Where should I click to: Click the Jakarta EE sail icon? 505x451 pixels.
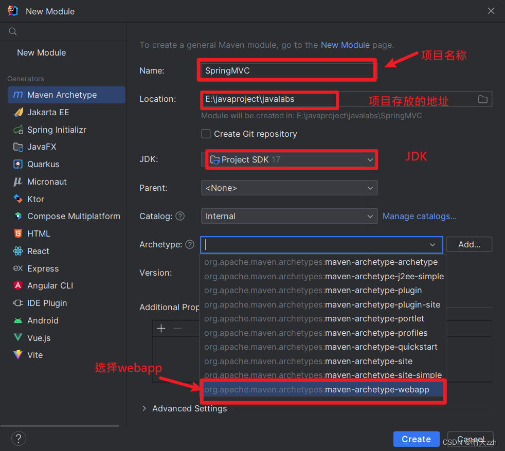(x=18, y=112)
